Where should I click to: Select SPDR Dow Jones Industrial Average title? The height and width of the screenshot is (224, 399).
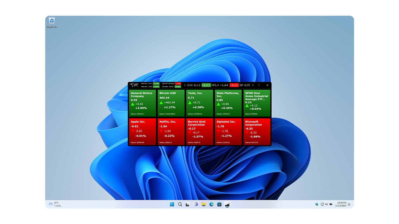pyautogui.click(x=257, y=96)
